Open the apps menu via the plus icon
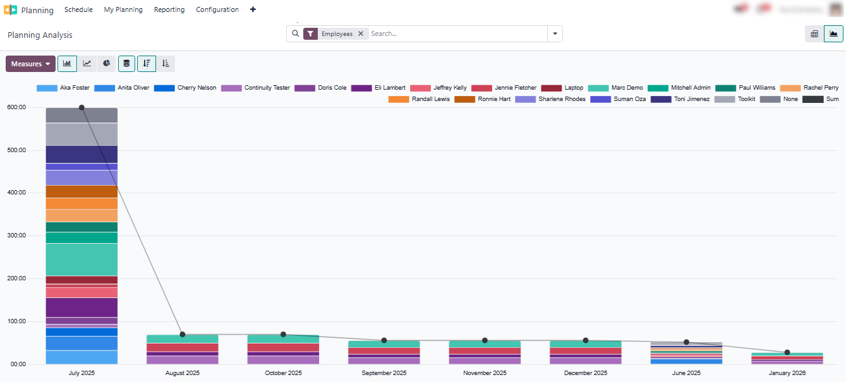Viewport: 846px width, 382px height. [x=253, y=9]
